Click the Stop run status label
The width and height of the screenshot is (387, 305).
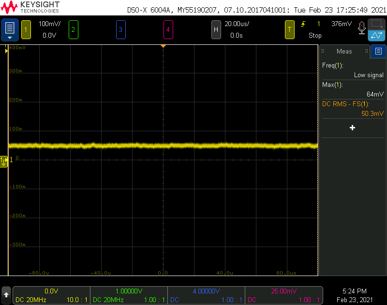[x=315, y=35]
